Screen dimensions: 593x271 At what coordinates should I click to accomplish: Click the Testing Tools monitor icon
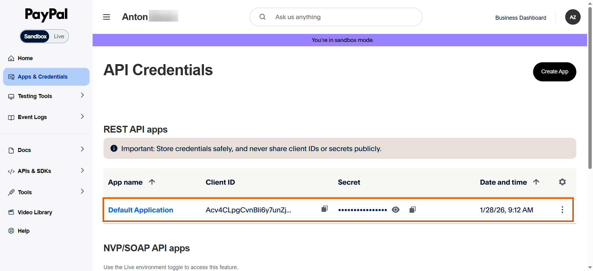[11, 96]
